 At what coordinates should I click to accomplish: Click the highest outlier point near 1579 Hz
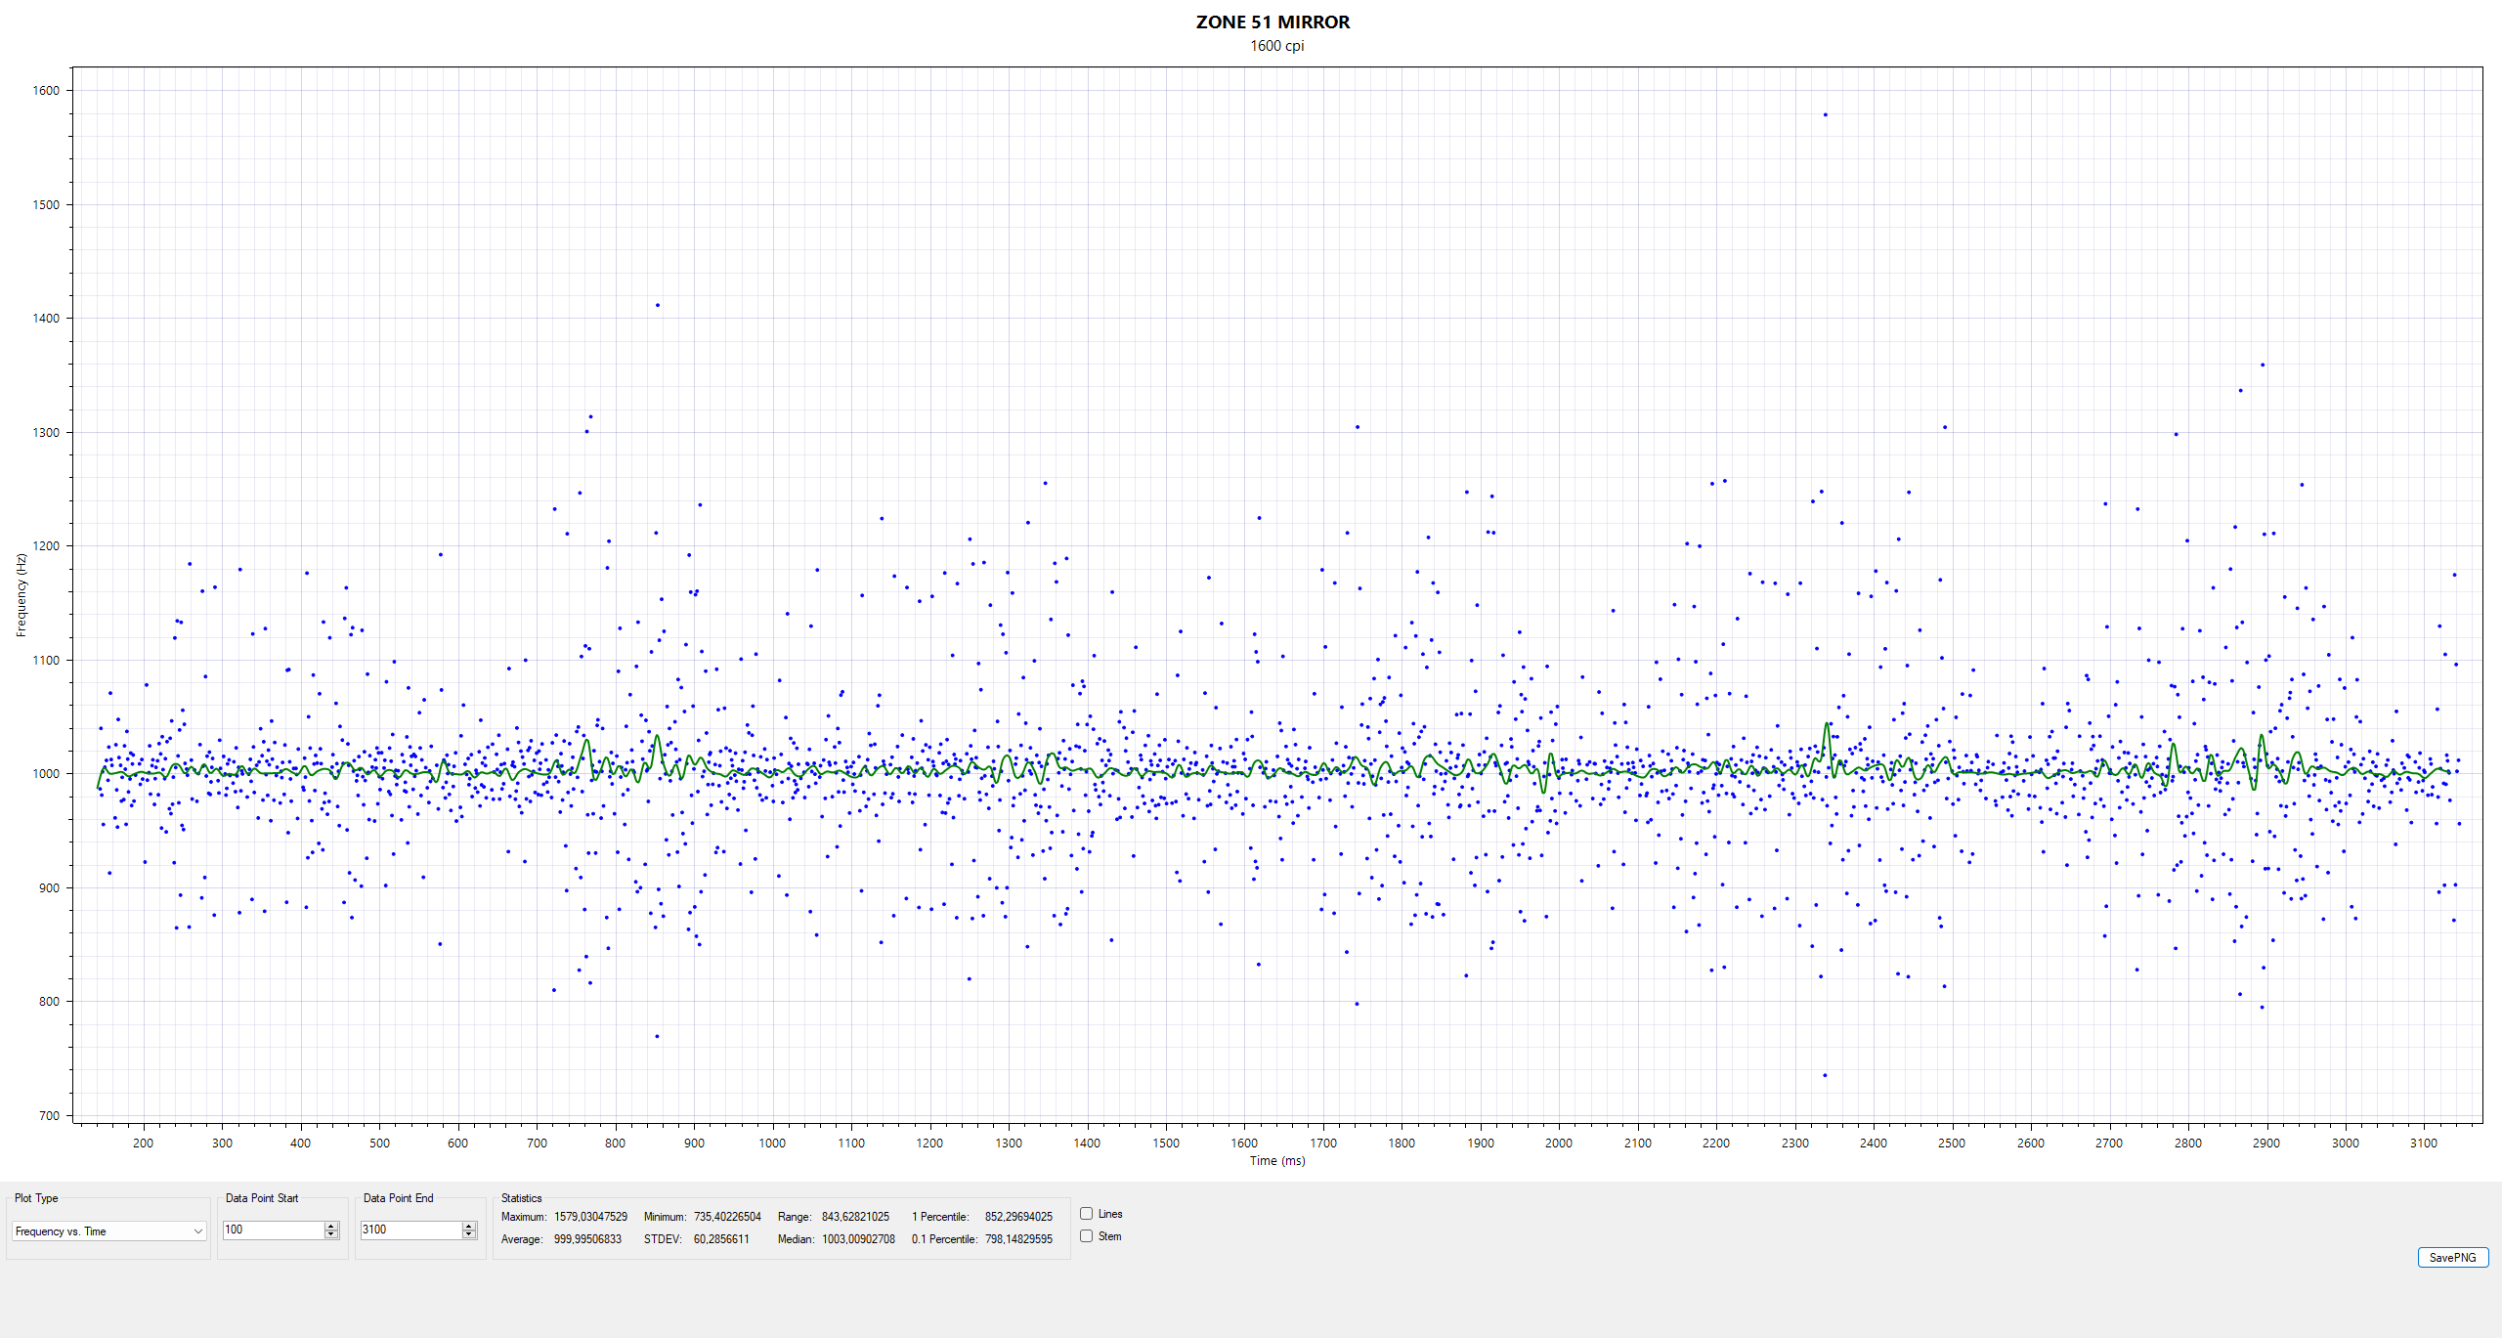point(1825,114)
